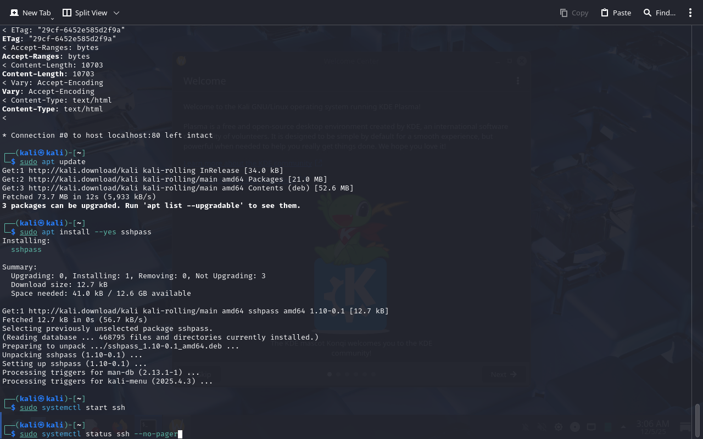Click the Split View button
Screen dimensions: 703x439
pyautogui.click(x=85, y=13)
